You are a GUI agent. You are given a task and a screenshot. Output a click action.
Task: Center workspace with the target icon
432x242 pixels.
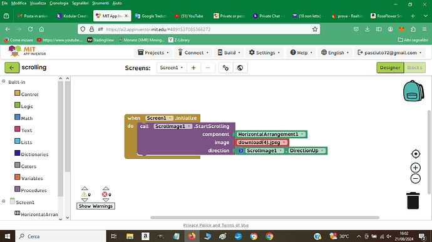tap(416, 154)
